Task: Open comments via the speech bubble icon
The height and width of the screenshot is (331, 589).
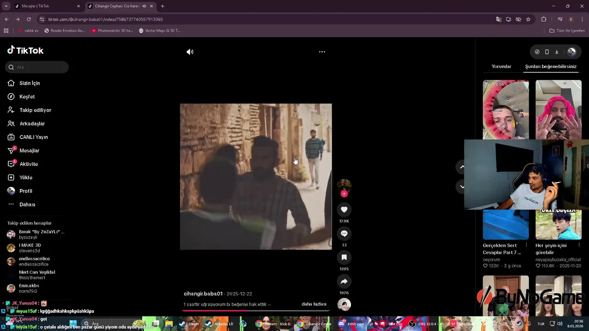Action: click(344, 234)
